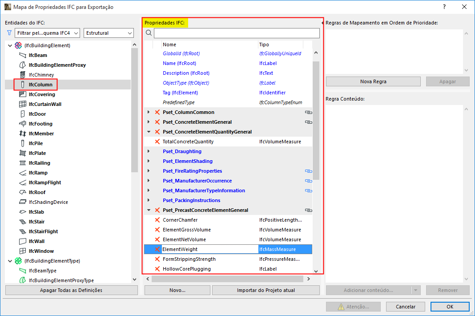The height and width of the screenshot is (316, 475).
Task: Click the IfcWindow icon
Action: [22, 251]
